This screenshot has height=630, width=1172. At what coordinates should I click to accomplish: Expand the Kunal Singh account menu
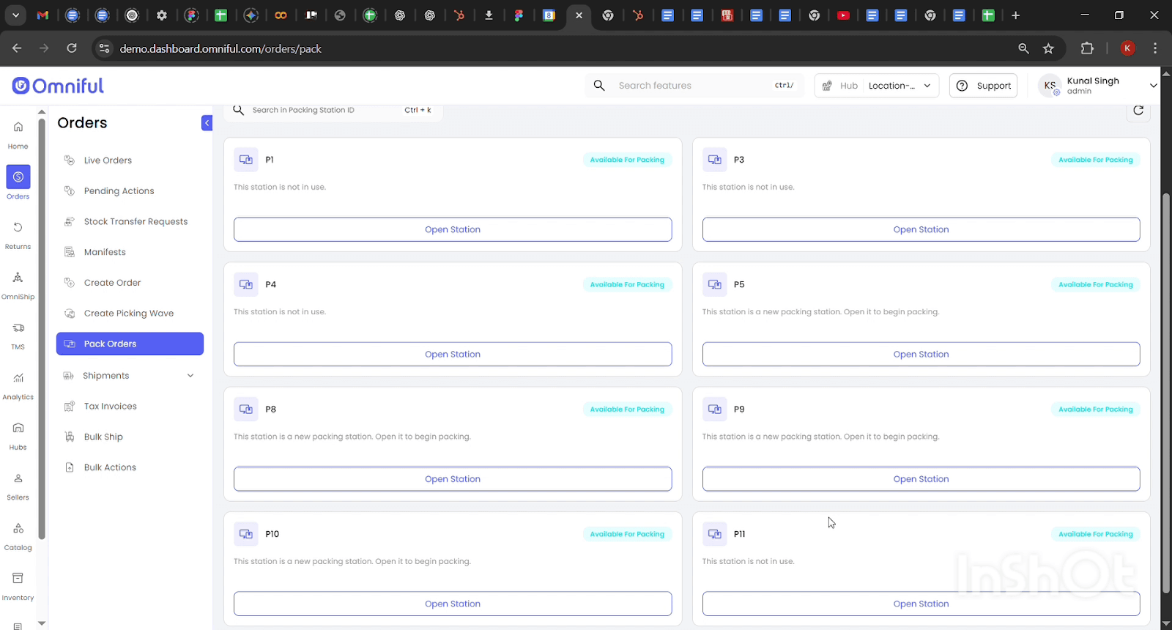(1152, 86)
